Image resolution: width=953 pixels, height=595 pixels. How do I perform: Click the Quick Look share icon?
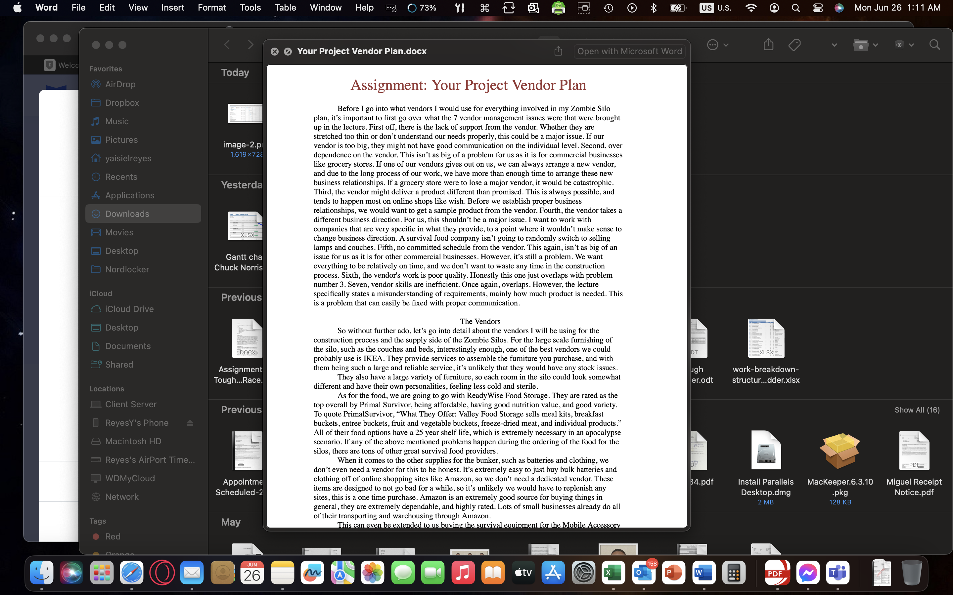(558, 51)
